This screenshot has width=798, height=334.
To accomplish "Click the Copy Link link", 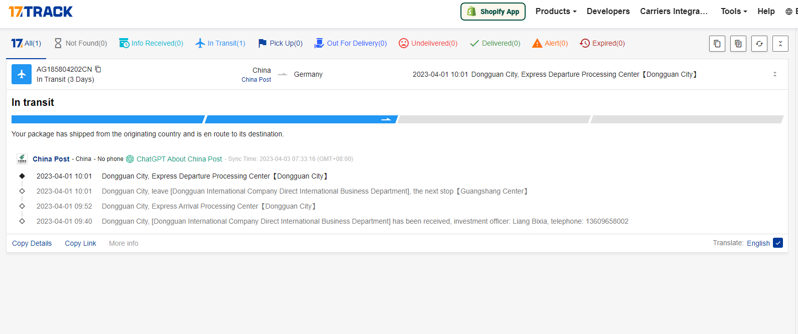I will click(80, 243).
